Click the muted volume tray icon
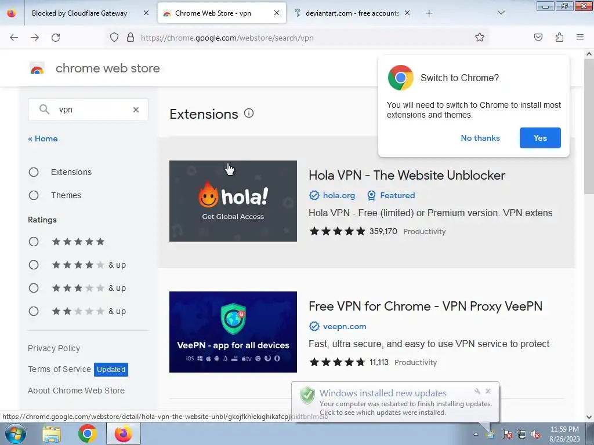Screen dimensions: 594x445 pyautogui.click(x=535, y=435)
